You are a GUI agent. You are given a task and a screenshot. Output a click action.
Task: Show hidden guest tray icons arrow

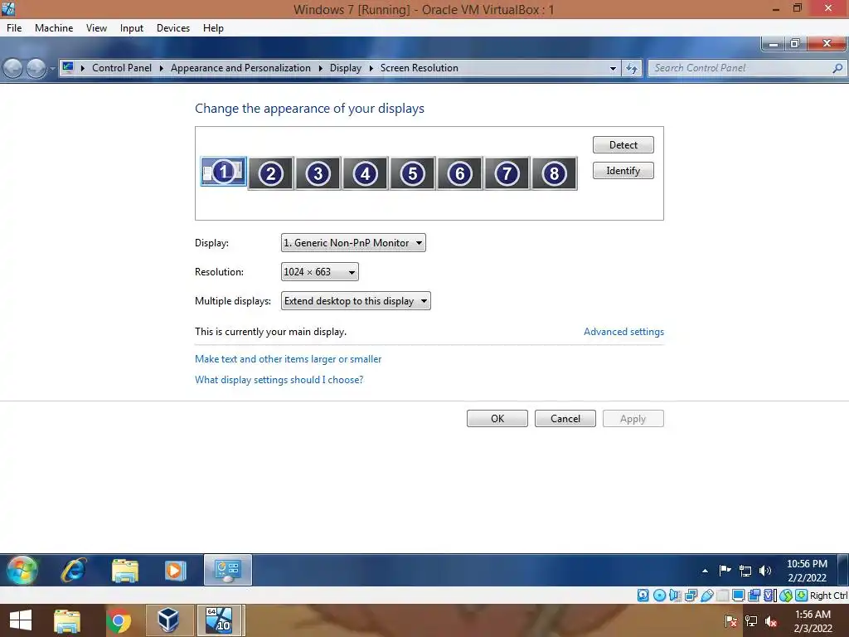click(705, 571)
